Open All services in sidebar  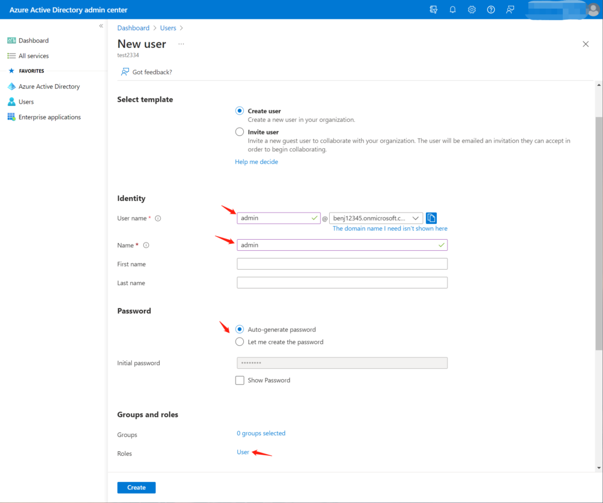[34, 56]
